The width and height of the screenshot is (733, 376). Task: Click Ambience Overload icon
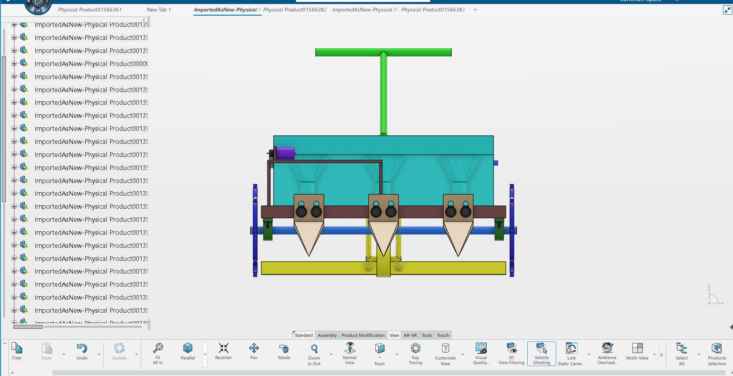[607, 348]
